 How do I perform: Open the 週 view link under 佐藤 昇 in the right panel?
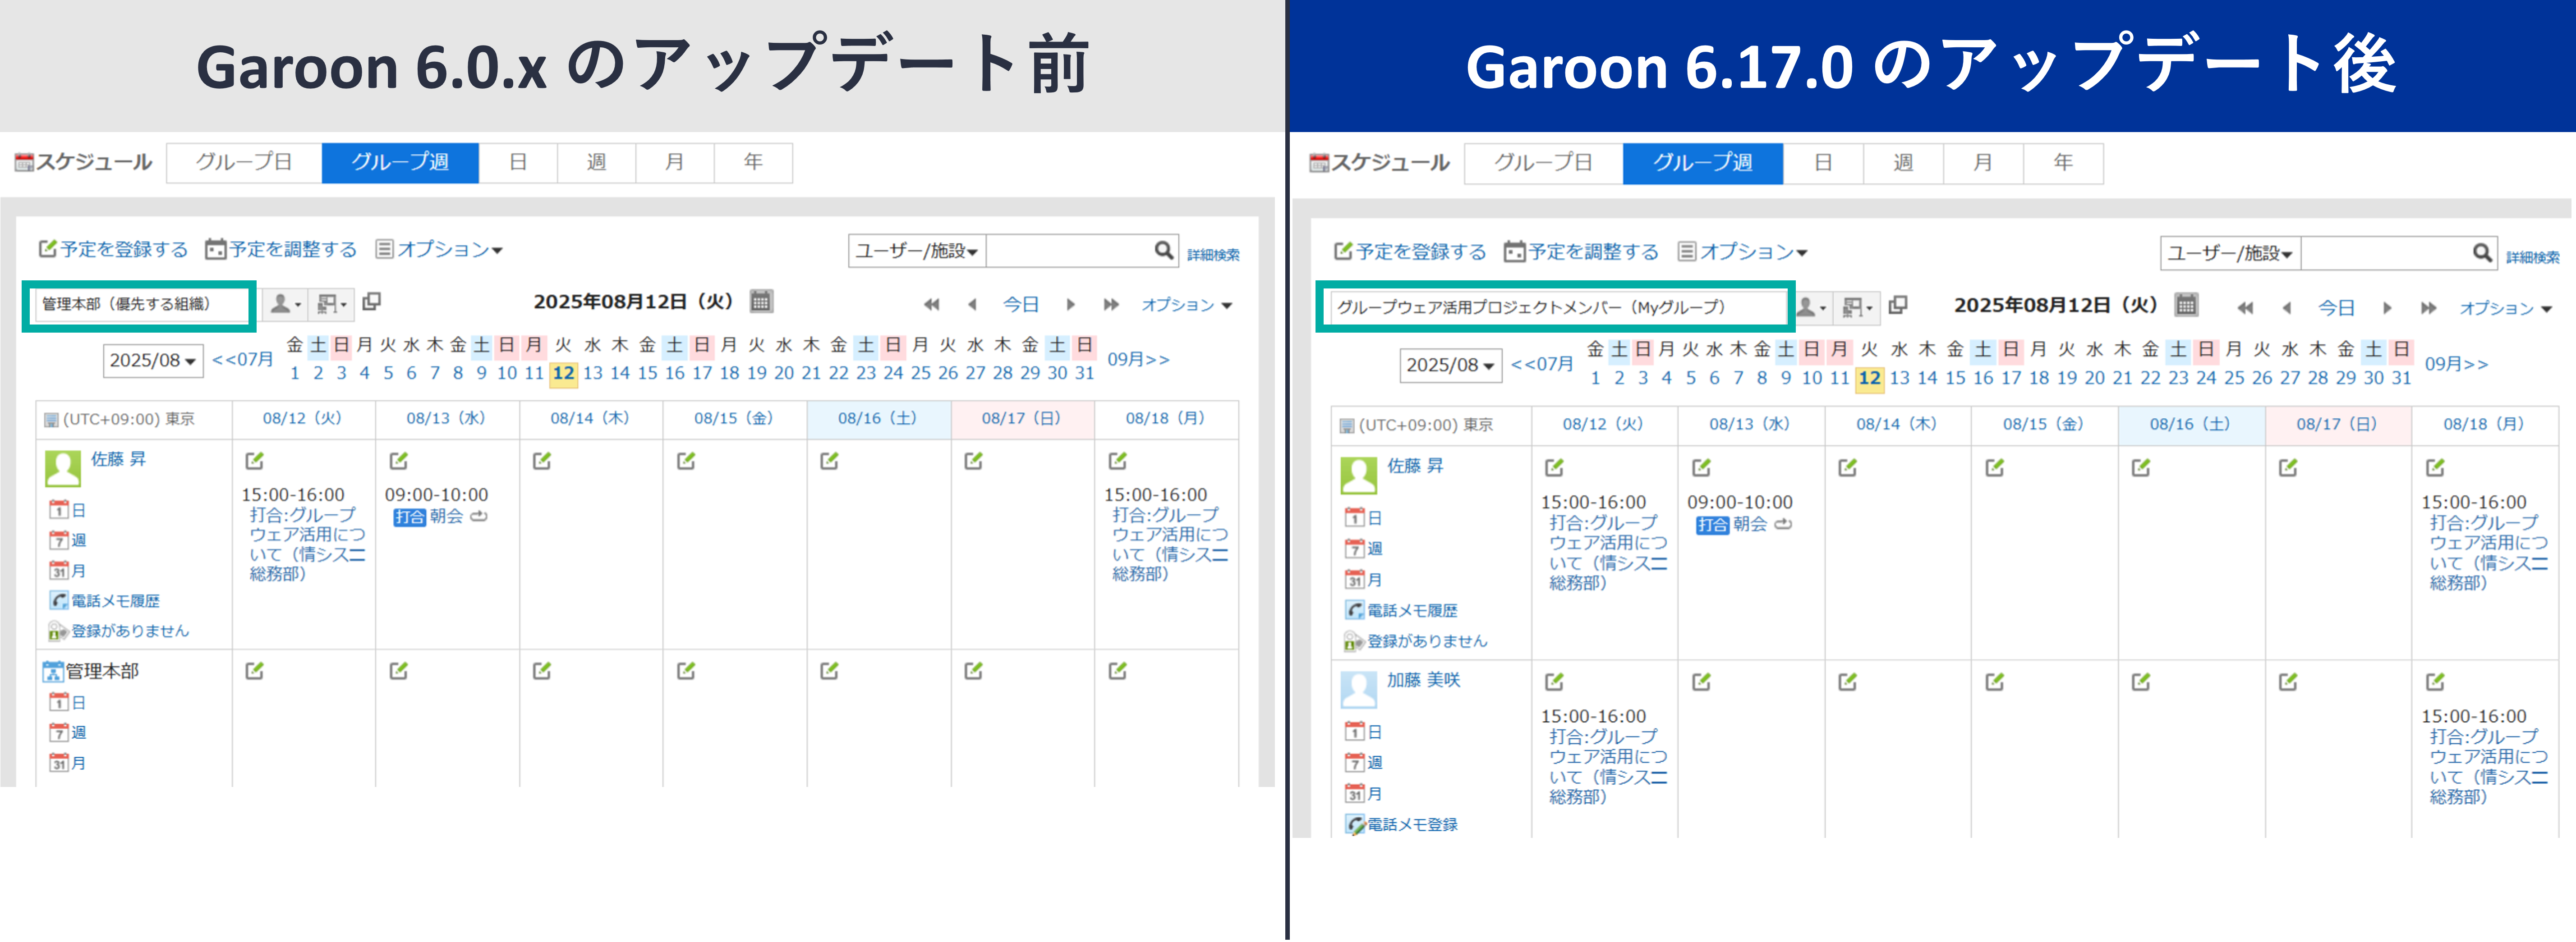coord(1364,549)
